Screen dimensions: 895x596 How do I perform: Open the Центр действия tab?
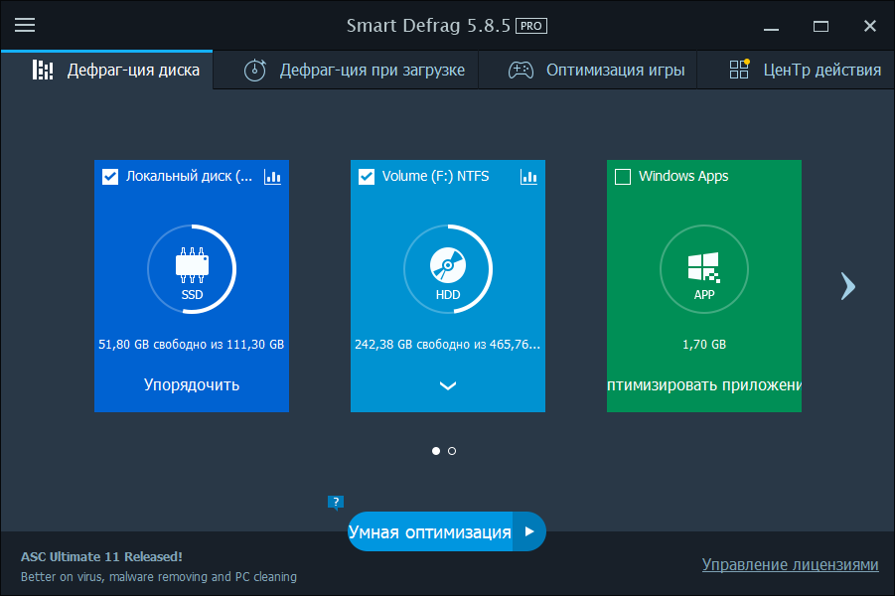pyautogui.click(x=805, y=71)
